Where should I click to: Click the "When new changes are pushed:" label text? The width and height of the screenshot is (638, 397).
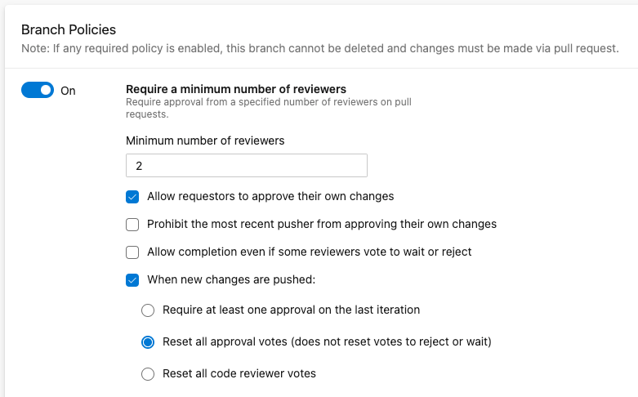click(230, 280)
